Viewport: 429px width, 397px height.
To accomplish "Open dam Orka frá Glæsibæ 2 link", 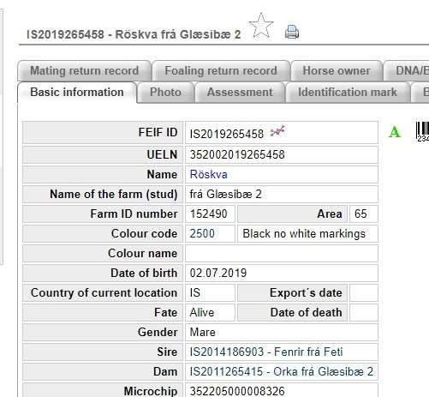I will pyautogui.click(x=282, y=371).
